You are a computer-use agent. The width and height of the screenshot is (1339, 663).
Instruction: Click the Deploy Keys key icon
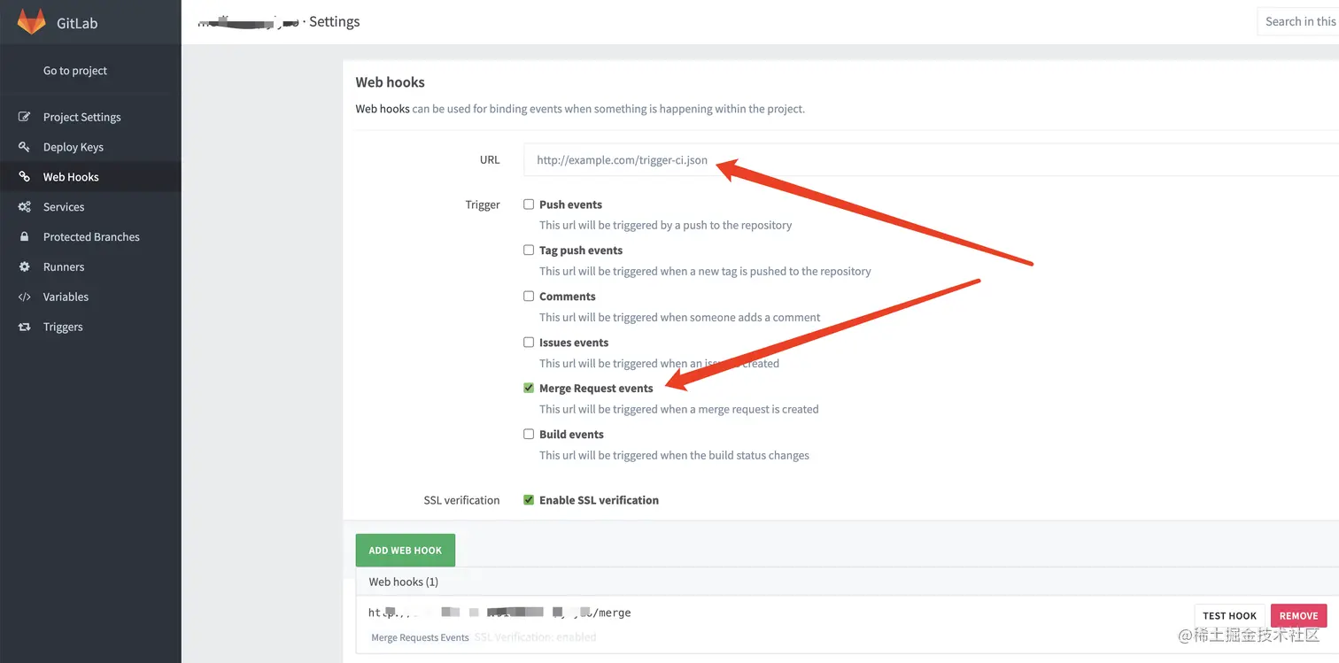tap(25, 147)
